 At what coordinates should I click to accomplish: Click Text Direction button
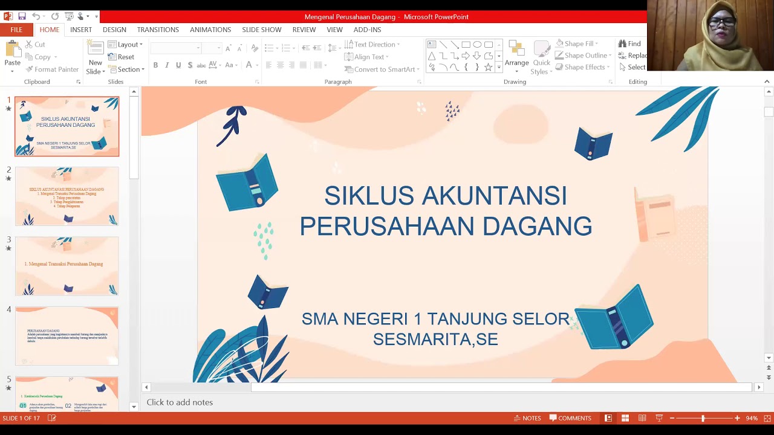tap(372, 44)
